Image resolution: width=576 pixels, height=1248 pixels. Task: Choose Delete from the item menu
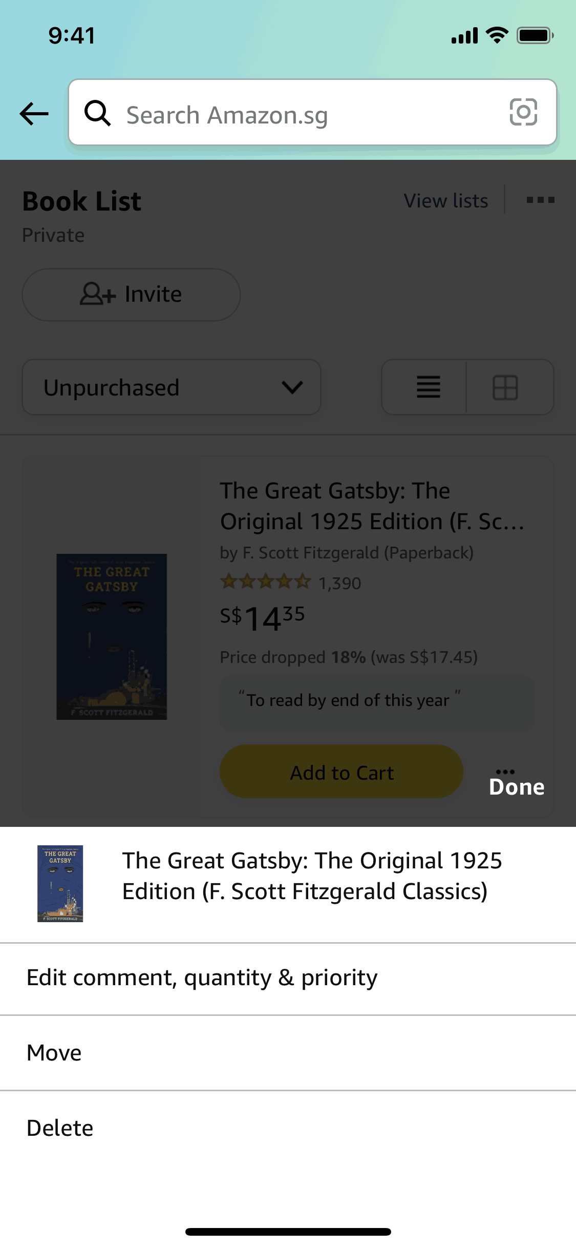[x=60, y=1128]
